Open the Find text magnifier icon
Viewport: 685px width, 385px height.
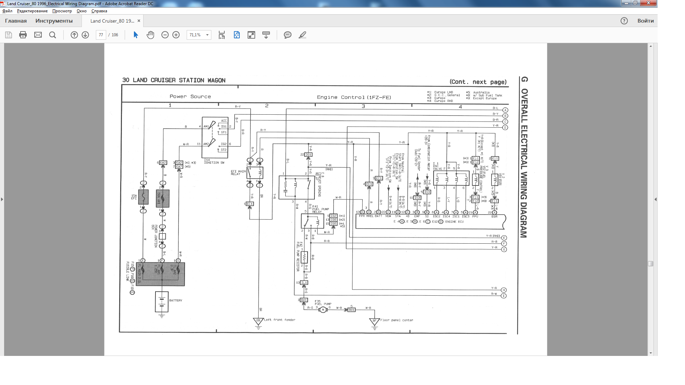point(52,35)
